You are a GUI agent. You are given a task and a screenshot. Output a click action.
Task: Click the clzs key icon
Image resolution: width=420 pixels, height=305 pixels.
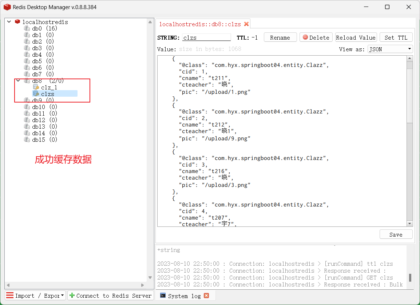click(36, 94)
